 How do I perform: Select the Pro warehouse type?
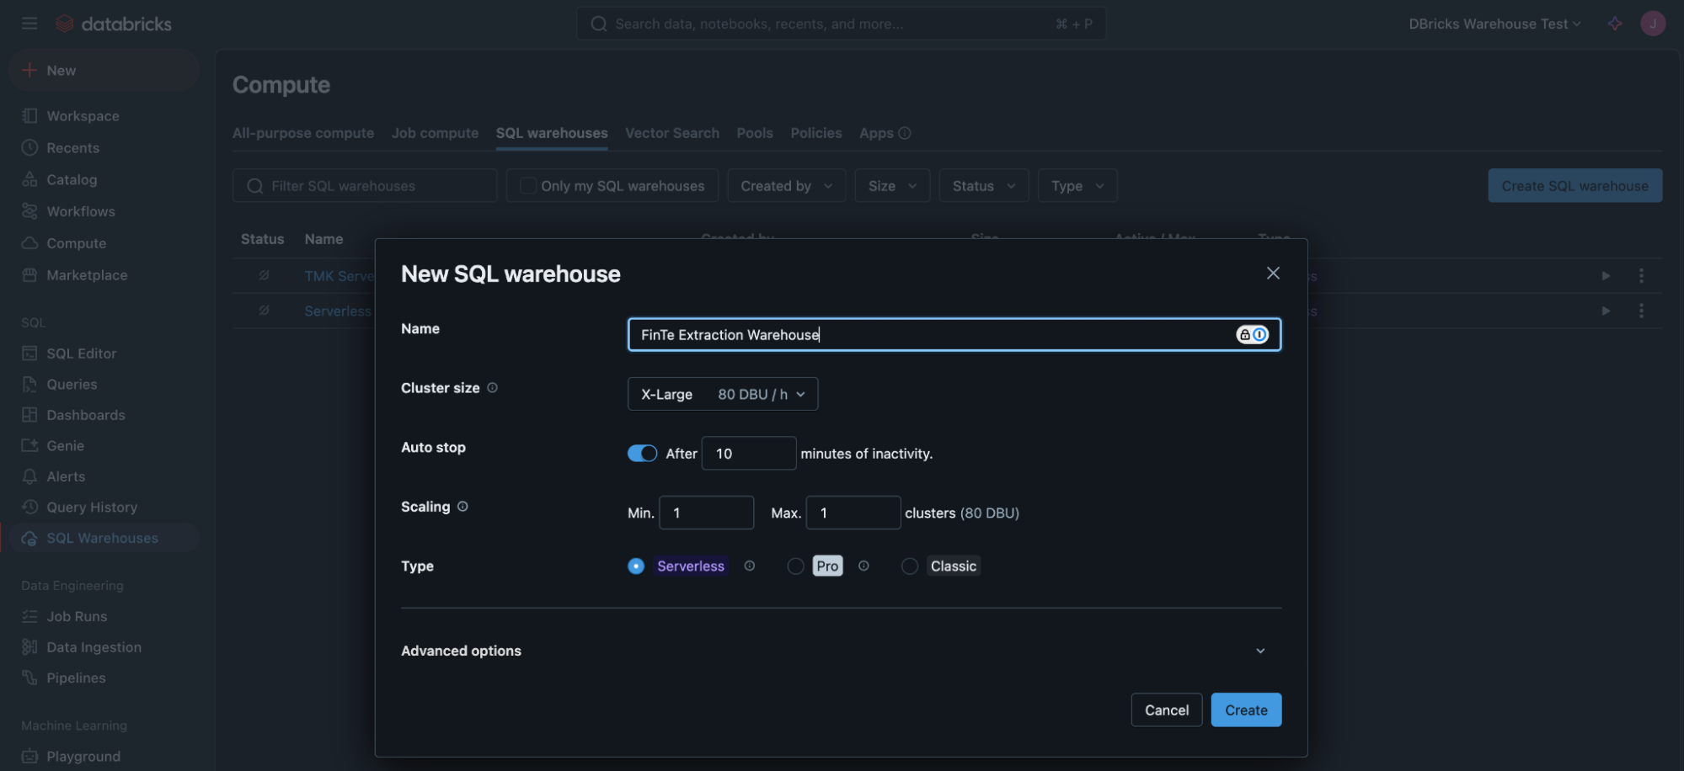point(795,566)
